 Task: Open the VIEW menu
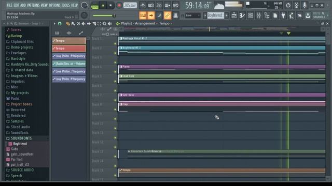point(44,5)
